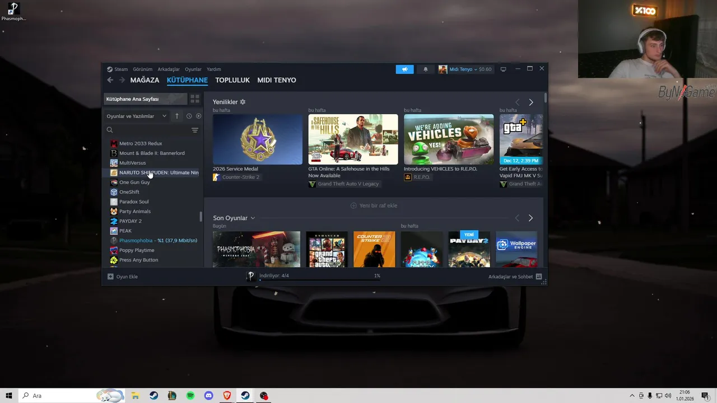Show next Yenilikler news items arrow

pyautogui.click(x=531, y=102)
